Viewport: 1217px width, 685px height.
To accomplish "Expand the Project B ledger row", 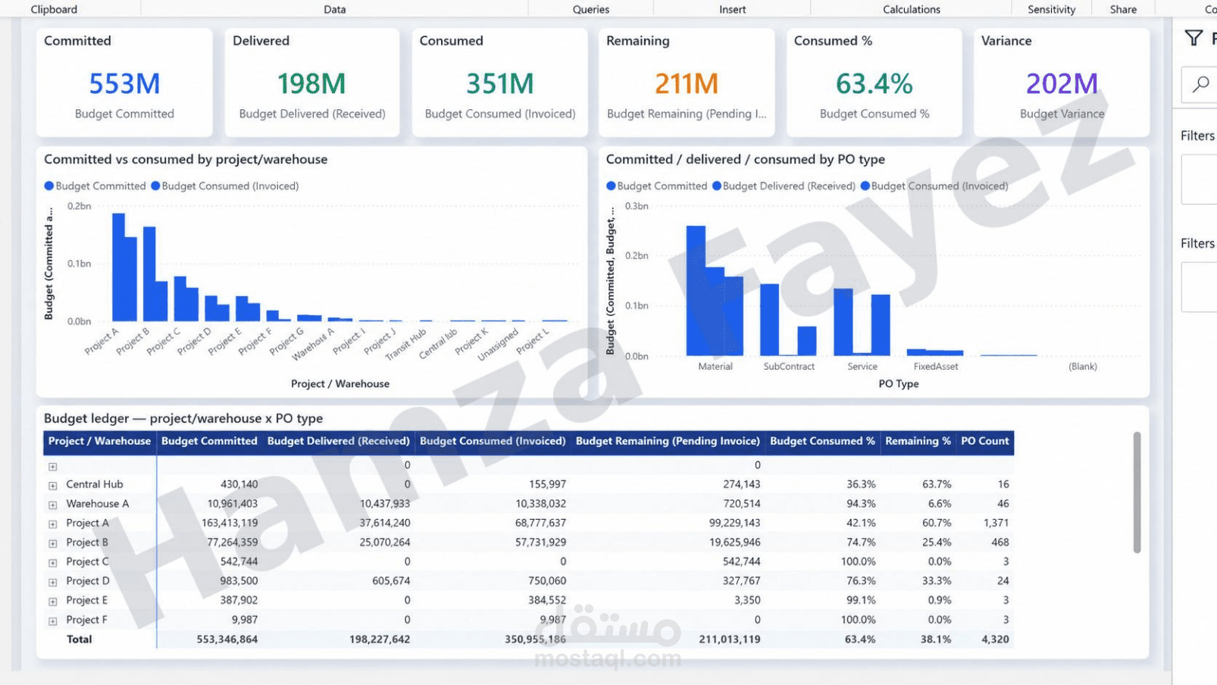I will coord(53,543).
